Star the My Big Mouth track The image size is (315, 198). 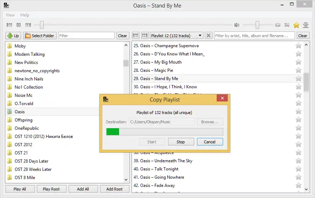tap(299, 62)
